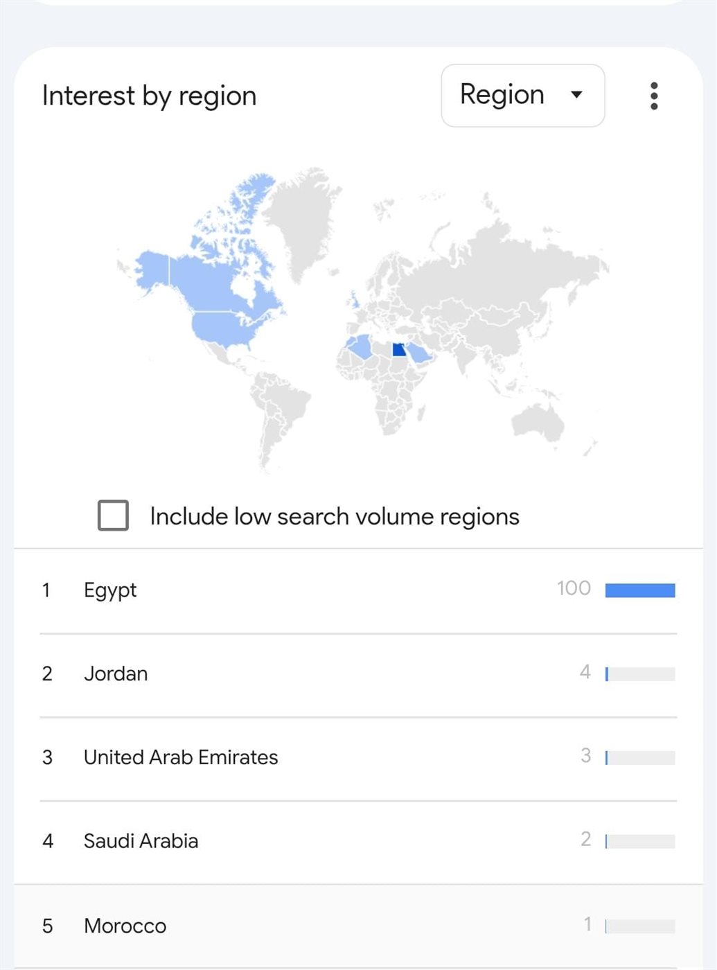Open the United Arab Emirates row
Image resolution: width=717 pixels, height=970 pixels.
(x=358, y=758)
